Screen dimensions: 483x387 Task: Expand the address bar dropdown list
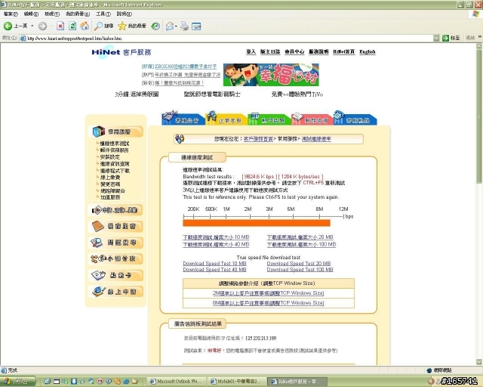click(436, 38)
